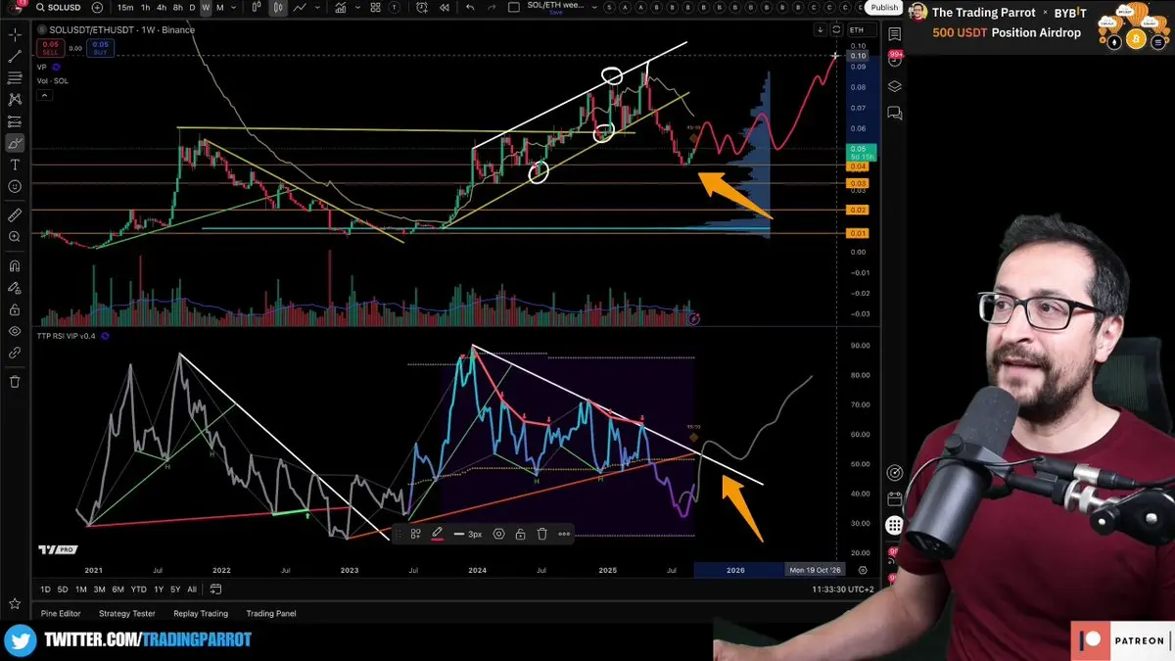1175x661 pixels.
Task: Expand the timeframe interval dropdown arrow
Action: tap(233, 8)
